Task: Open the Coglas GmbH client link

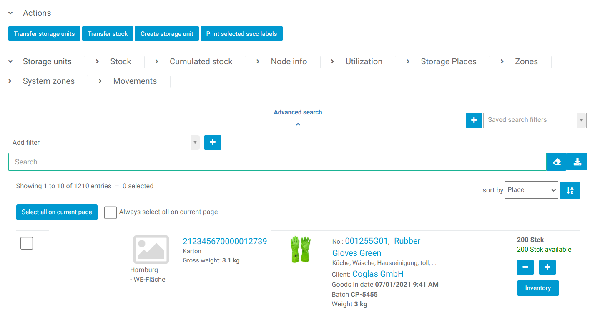Action: pos(378,274)
